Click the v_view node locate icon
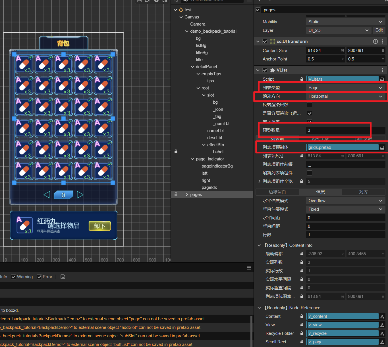The height and width of the screenshot is (347, 388). [382, 325]
